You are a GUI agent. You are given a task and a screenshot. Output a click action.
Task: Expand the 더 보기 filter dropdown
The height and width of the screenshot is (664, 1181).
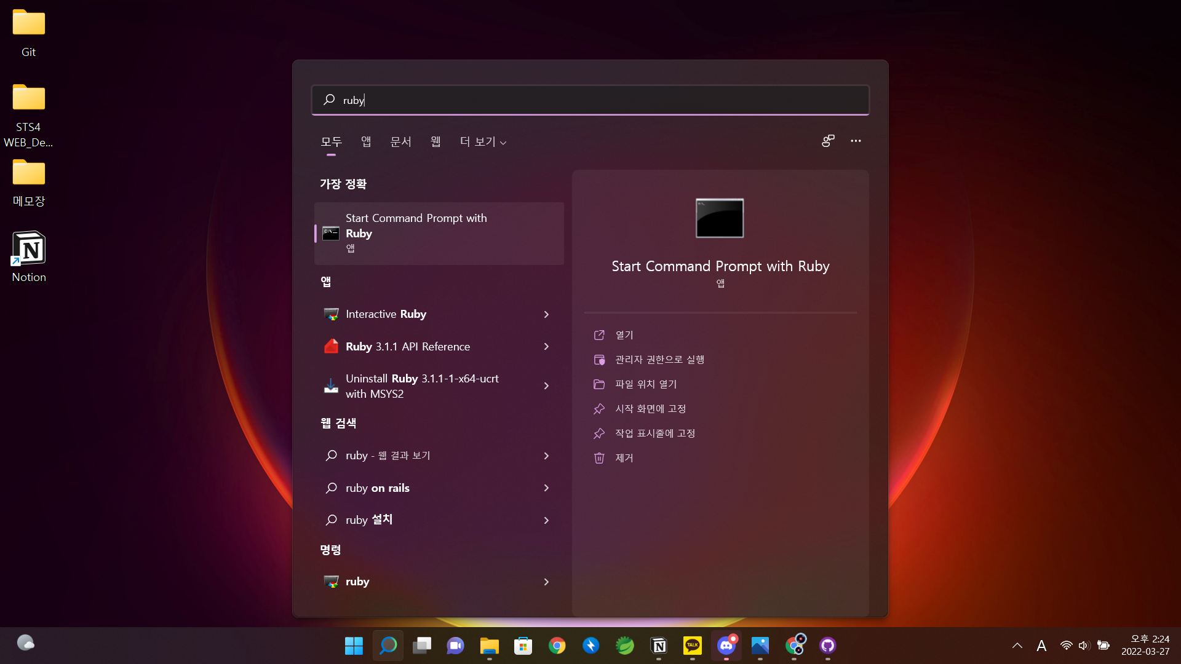483,142
